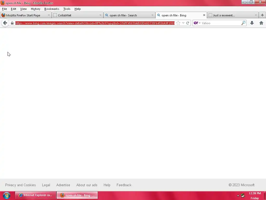The height and width of the screenshot is (200, 266).
Task: Open the History menu
Action: 35,9
